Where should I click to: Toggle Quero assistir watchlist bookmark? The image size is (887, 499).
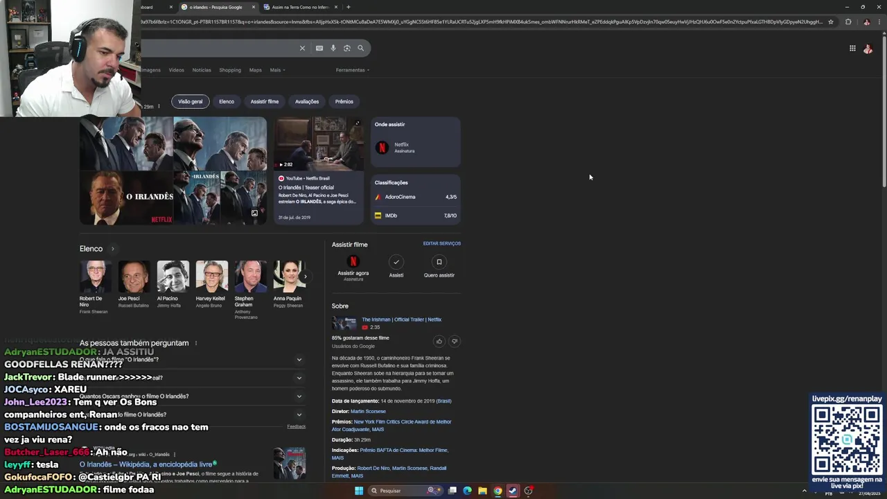coord(439,262)
